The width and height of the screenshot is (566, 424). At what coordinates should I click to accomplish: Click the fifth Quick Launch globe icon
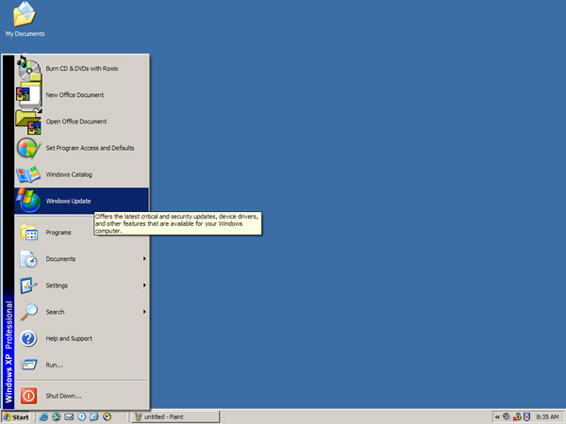tap(94, 417)
